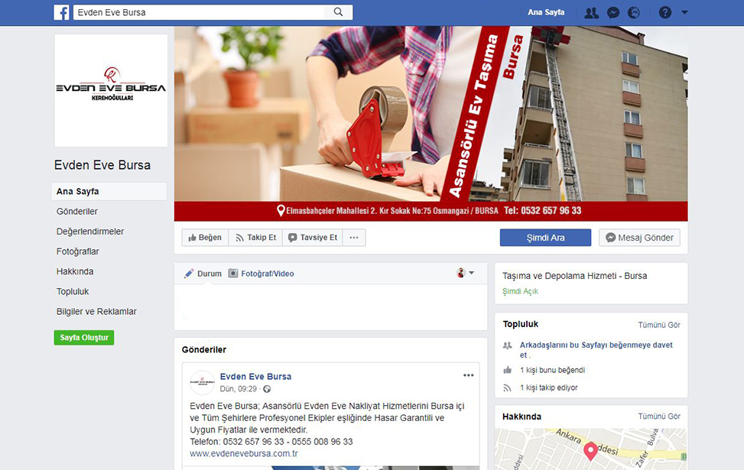Screen dimensions: 744x470
Task: Switch to the Fotoğraf/Video composer tab
Action: tap(261, 274)
